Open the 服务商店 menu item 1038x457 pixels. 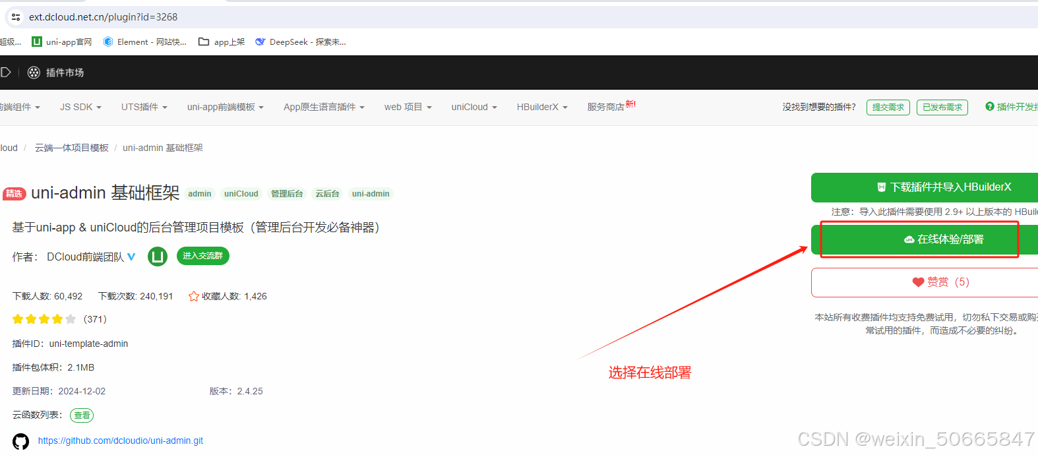coord(611,106)
